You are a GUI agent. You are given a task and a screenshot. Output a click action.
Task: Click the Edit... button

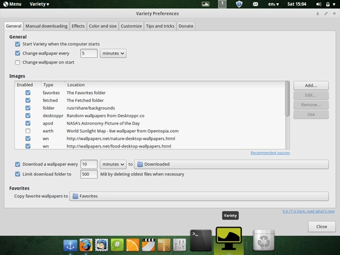click(x=311, y=95)
